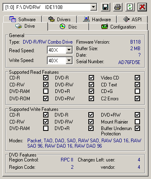151x179 pixels.
Task: Switch to the Disc tab
Action: point(68,27)
